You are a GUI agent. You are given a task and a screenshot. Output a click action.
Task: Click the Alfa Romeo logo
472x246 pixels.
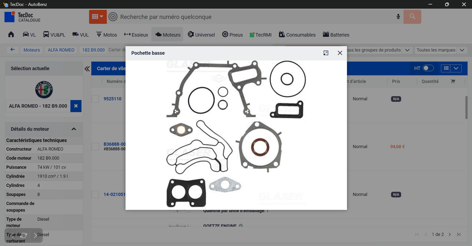(44, 90)
